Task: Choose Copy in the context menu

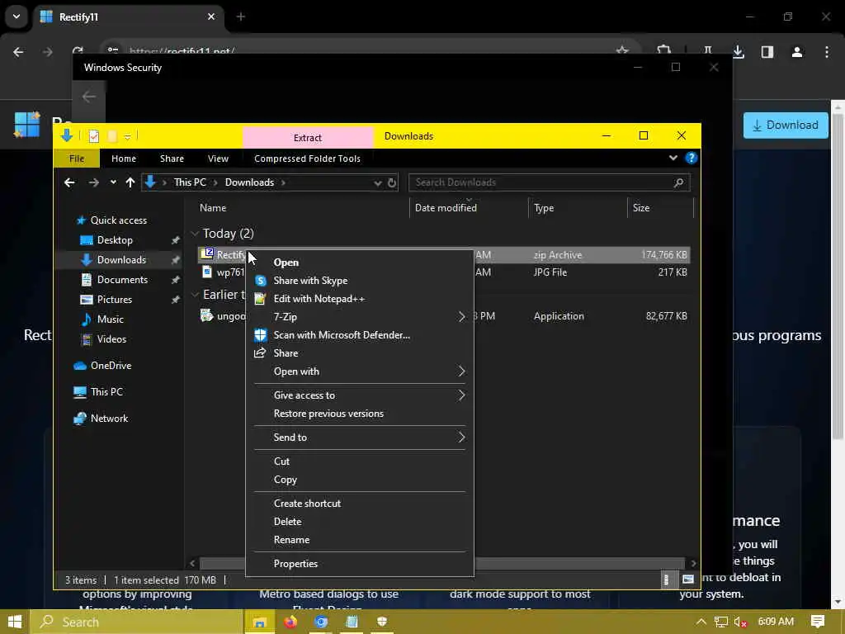Action: point(285,480)
